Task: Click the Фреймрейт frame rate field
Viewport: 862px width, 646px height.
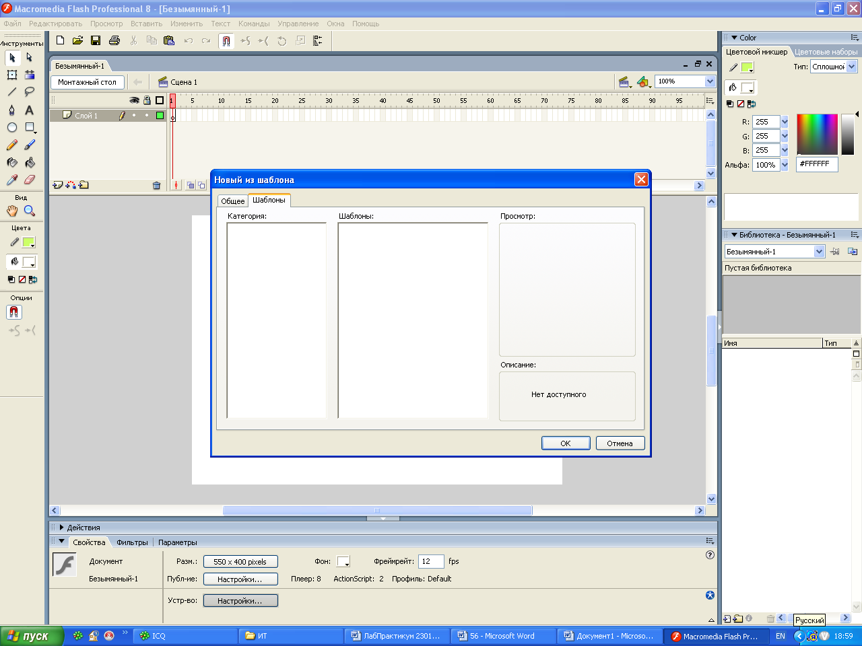Action: point(431,561)
